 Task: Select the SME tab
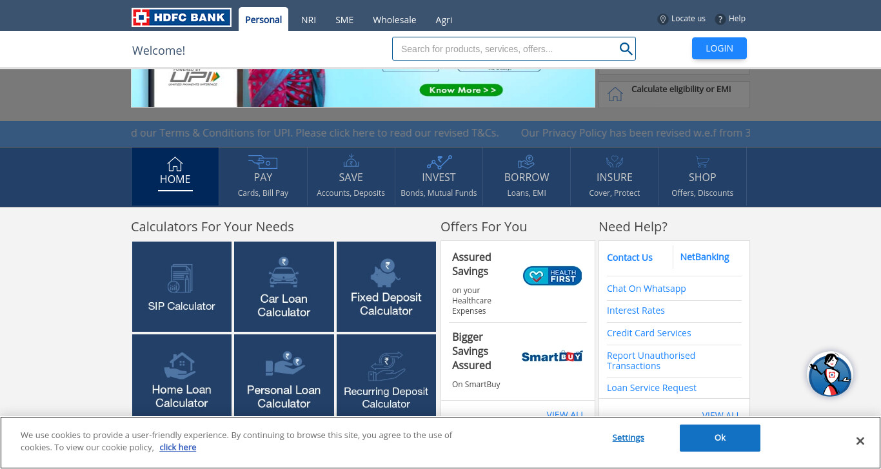point(344,20)
